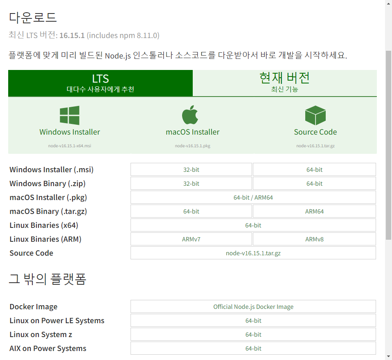Click node-v16.15.1.tar.gz under Source Code icon
392x360 pixels.
[x=315, y=146]
